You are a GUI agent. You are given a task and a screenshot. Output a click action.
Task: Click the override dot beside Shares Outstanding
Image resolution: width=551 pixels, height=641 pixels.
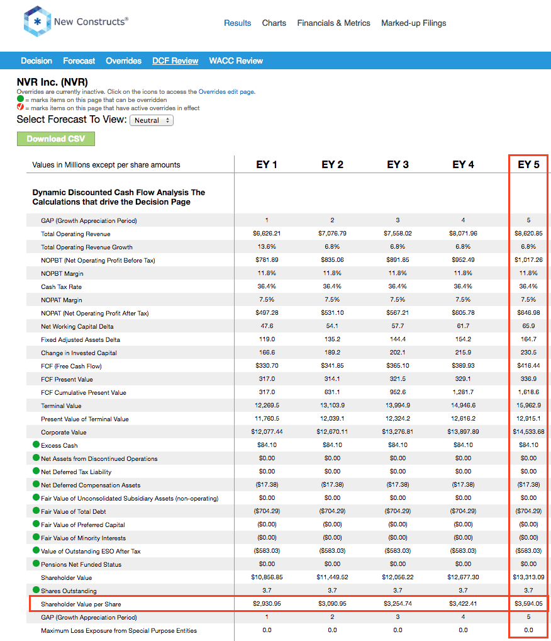point(36,590)
